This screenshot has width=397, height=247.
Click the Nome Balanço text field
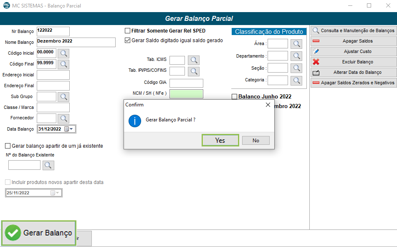[x=76, y=42]
